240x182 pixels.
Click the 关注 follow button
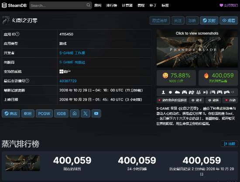coord(178,21)
